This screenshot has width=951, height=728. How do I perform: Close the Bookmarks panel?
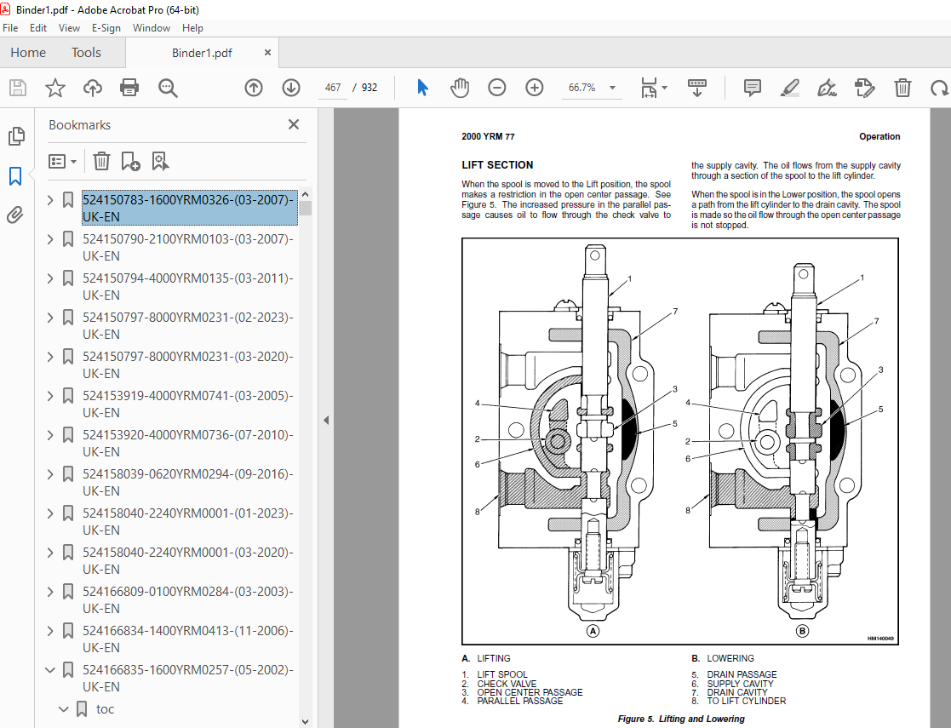point(294,124)
